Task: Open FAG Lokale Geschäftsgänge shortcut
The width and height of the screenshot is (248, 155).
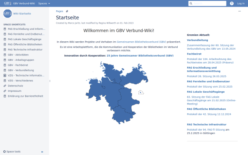Action: (x=24, y=39)
